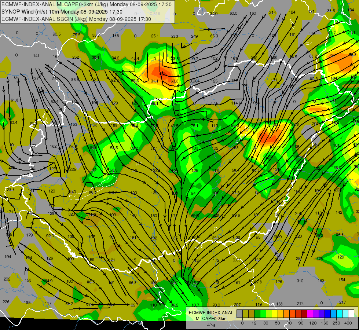359x330 pixels.
Task: Click the yellow-green legend swatch
Action: tap(269, 314)
